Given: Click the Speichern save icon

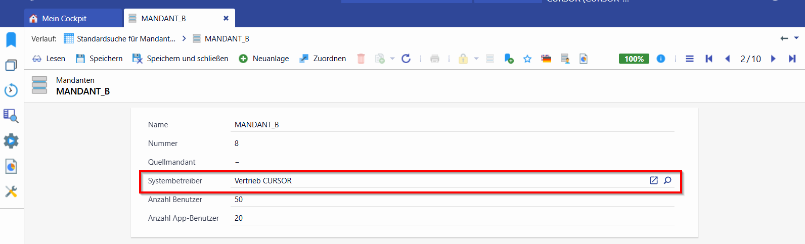Looking at the screenshot, I should [x=80, y=59].
